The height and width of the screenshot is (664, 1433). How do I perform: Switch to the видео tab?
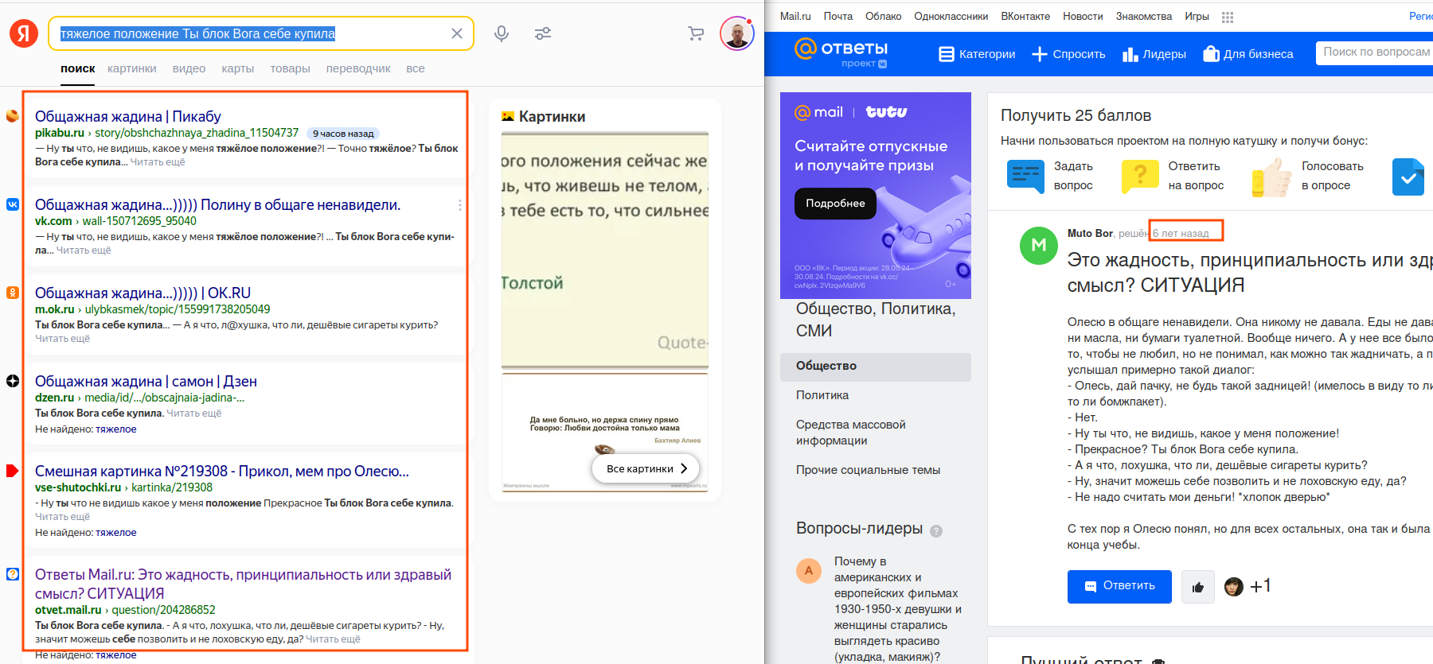pyautogui.click(x=189, y=68)
